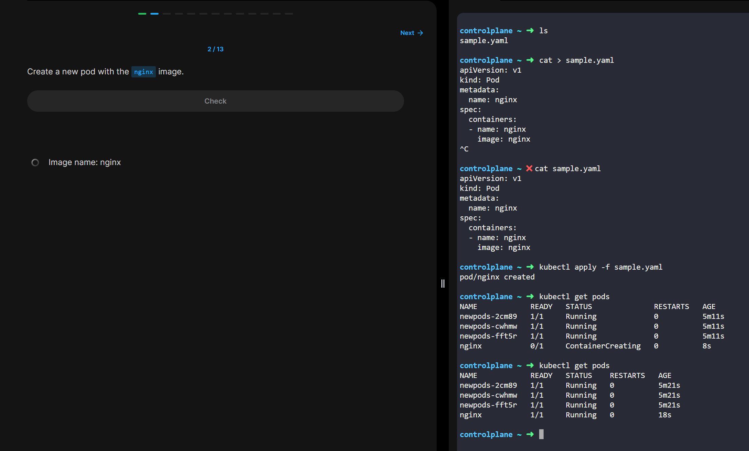
Task: Click the Next arrow icon
Action: [420, 33]
